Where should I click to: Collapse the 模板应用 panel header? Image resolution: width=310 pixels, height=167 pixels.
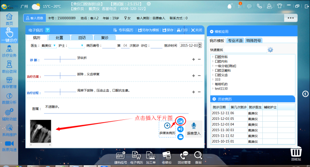(x=212, y=32)
